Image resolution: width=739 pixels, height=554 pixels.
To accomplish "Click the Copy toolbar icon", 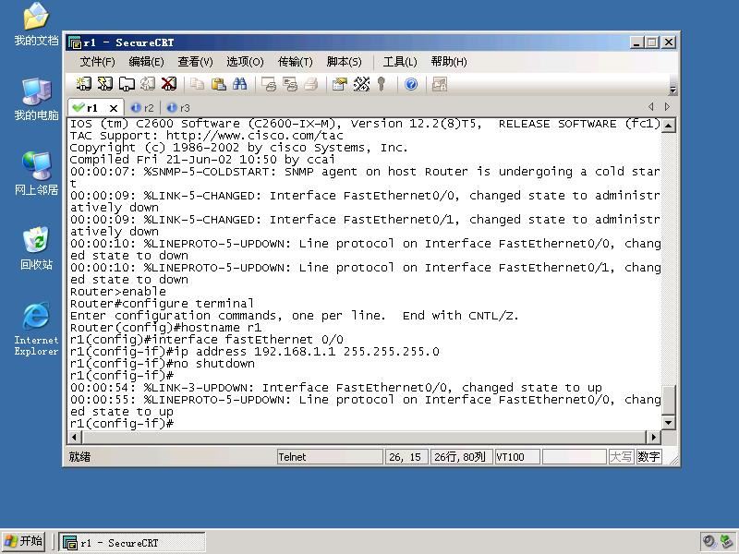I will click(x=197, y=84).
